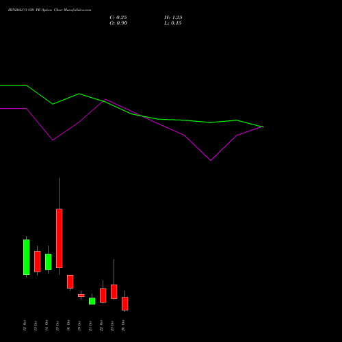Select the close value 'C: 0.25'

pyautogui.click(x=118, y=18)
